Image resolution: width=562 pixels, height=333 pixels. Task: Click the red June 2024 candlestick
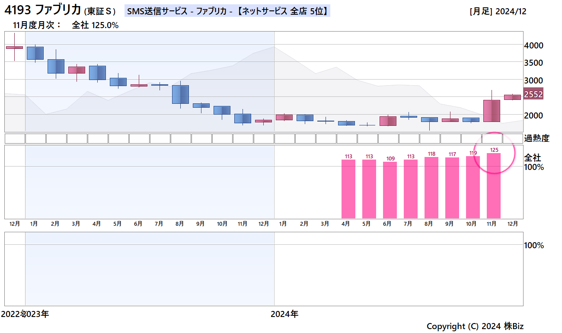point(388,121)
